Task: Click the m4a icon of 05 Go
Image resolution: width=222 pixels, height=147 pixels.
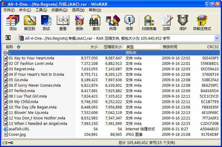Action: [6, 80]
